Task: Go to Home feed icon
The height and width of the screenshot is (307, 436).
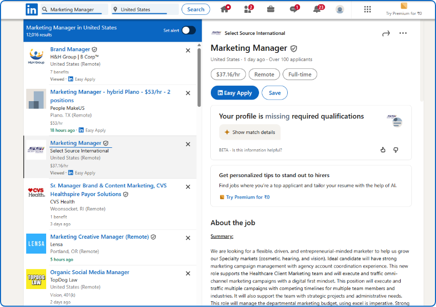Action: pyautogui.click(x=225, y=9)
